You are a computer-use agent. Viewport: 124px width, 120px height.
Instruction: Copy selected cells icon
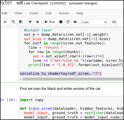coord(13,22)
